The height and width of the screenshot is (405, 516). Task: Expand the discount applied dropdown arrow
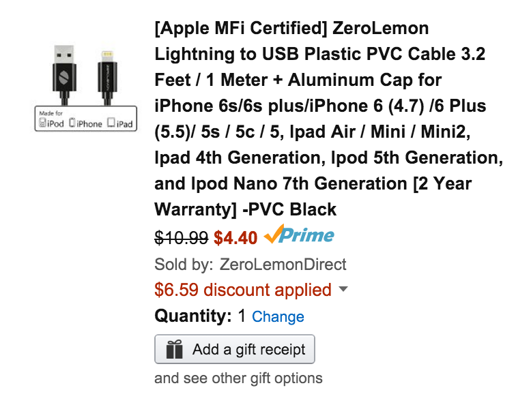click(343, 289)
